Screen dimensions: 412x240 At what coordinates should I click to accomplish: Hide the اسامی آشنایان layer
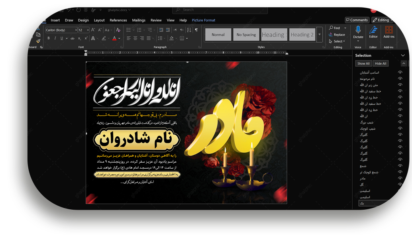[x=400, y=73]
